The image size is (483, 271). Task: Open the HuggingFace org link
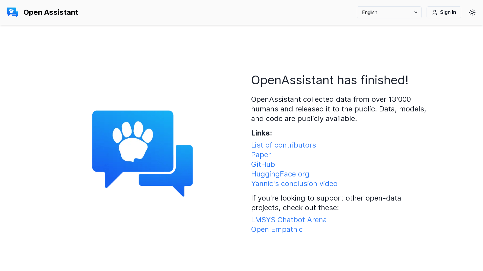coord(280,174)
